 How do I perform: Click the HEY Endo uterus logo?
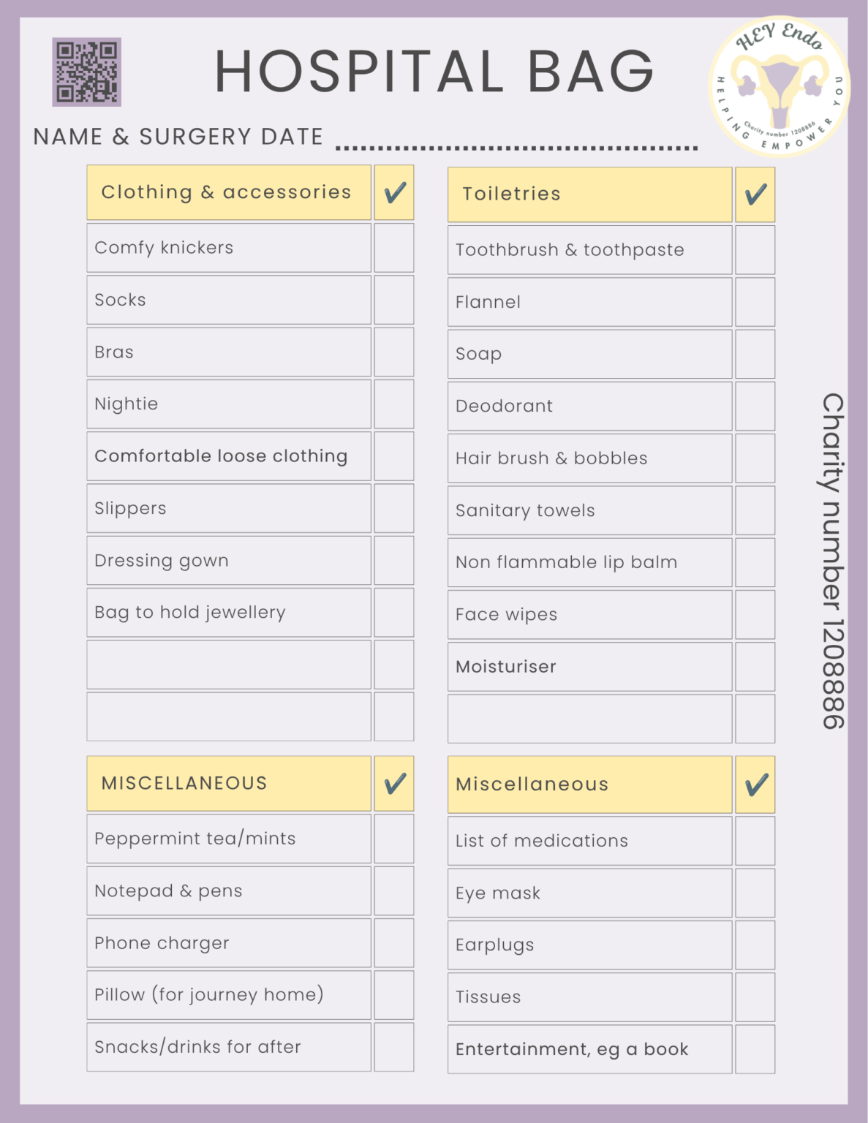coord(780,86)
